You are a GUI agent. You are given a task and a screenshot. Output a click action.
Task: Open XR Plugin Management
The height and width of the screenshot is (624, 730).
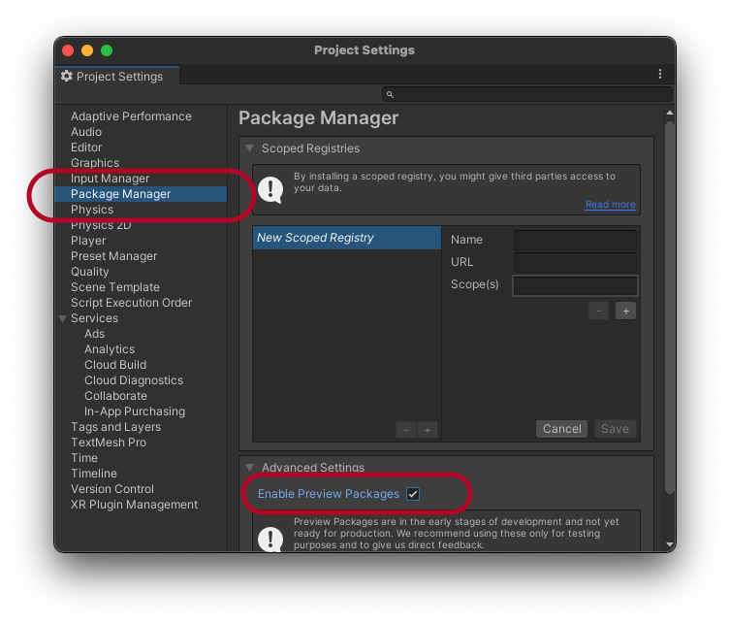click(x=134, y=505)
